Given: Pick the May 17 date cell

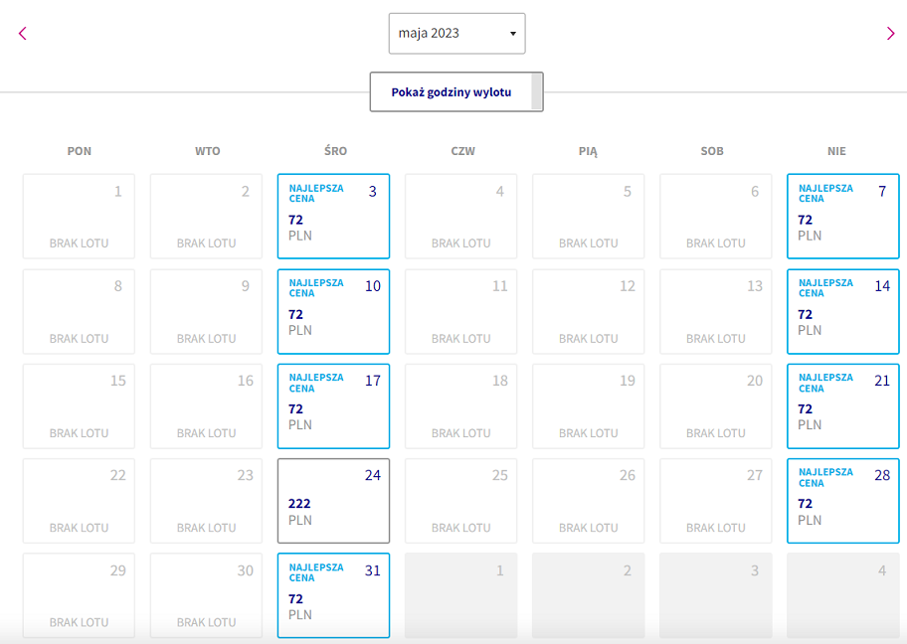Looking at the screenshot, I should [x=334, y=405].
